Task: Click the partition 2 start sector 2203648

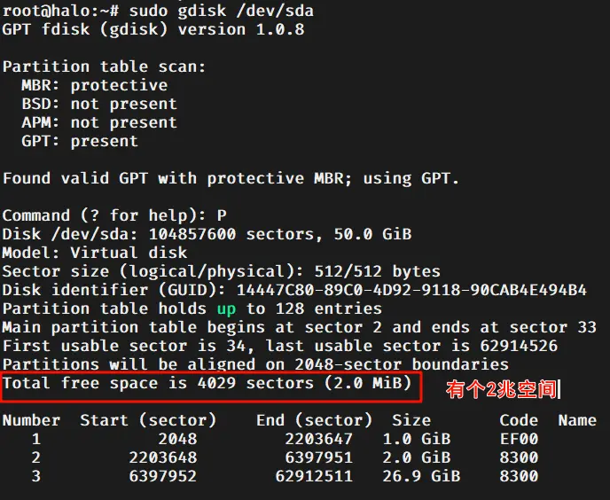Action: point(162,457)
